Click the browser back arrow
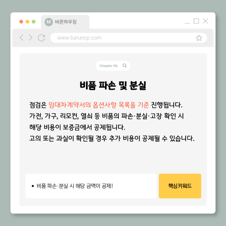Image resolution: width=226 pixels, height=226 pixels. [22, 38]
